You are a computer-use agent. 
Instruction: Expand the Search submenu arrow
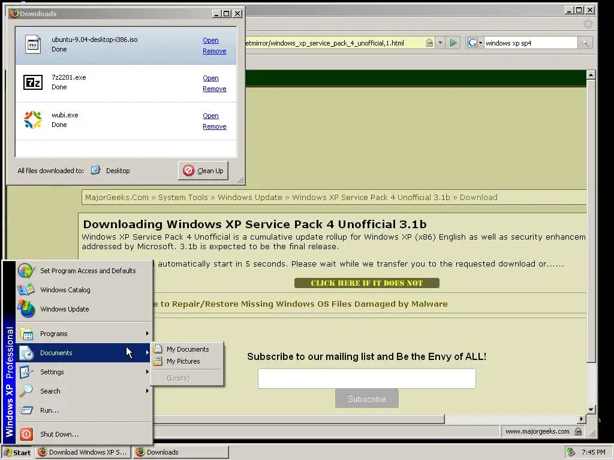point(148,391)
